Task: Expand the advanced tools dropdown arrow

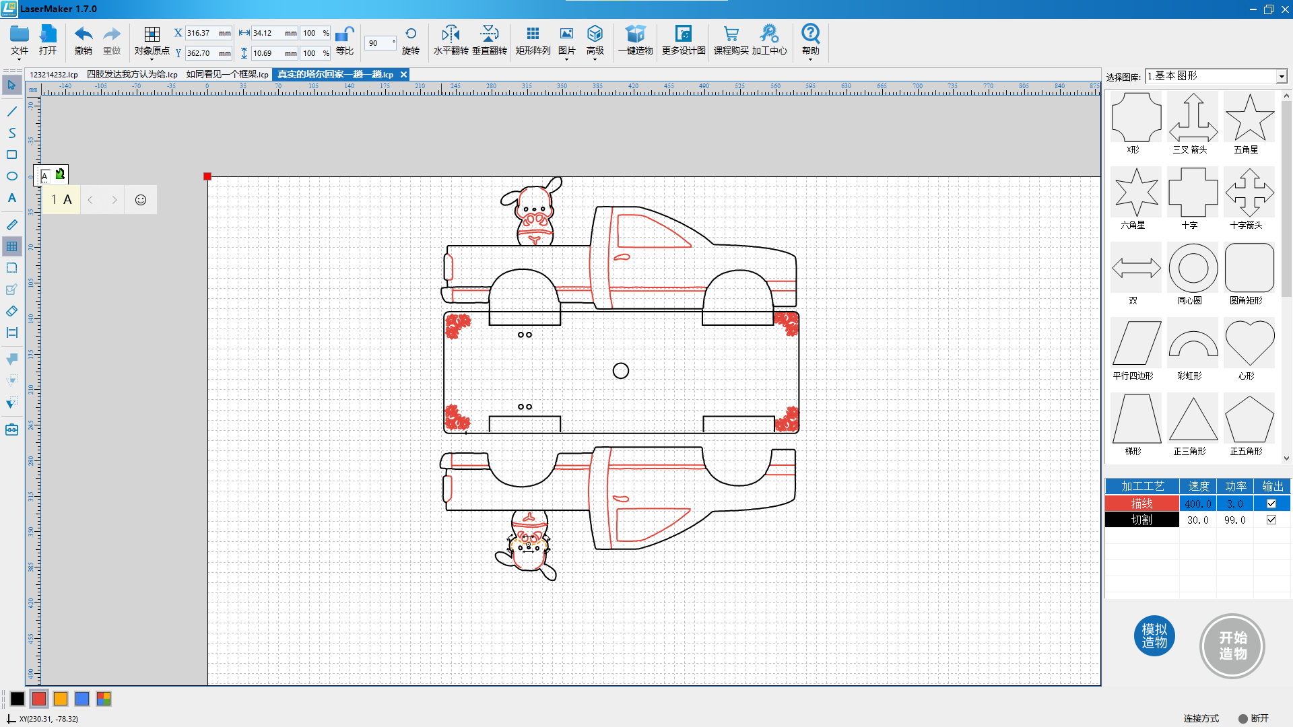Action: pos(595,60)
